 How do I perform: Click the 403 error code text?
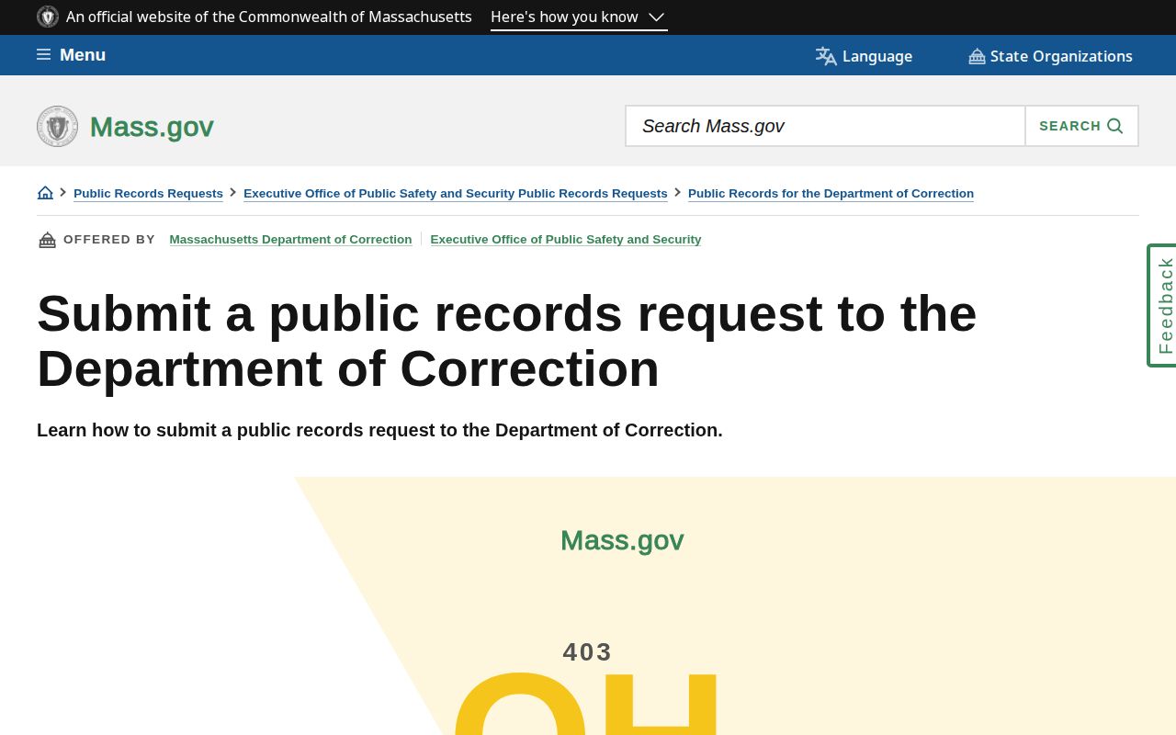point(587,652)
